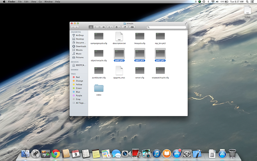Open the Help menu
The image size is (257, 161).
point(58,2)
